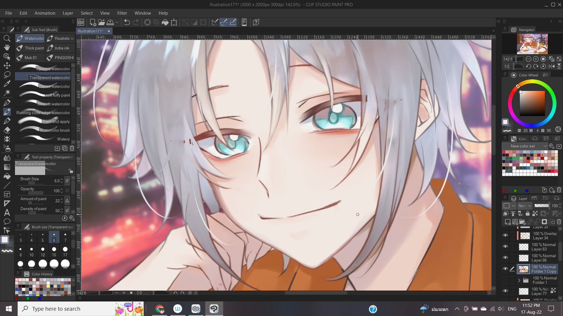The image size is (563, 316).
Task: Toggle visibility of Layer 83
Action: 505,247
